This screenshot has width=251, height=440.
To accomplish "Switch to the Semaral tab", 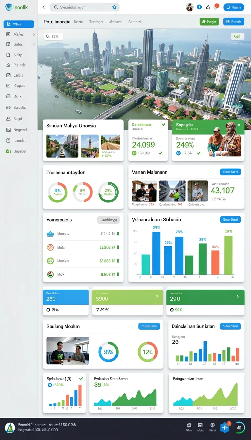I will (x=134, y=22).
